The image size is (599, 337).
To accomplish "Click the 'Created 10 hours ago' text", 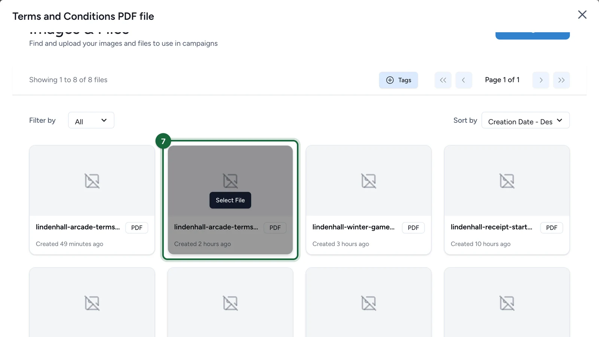I will tap(481, 244).
